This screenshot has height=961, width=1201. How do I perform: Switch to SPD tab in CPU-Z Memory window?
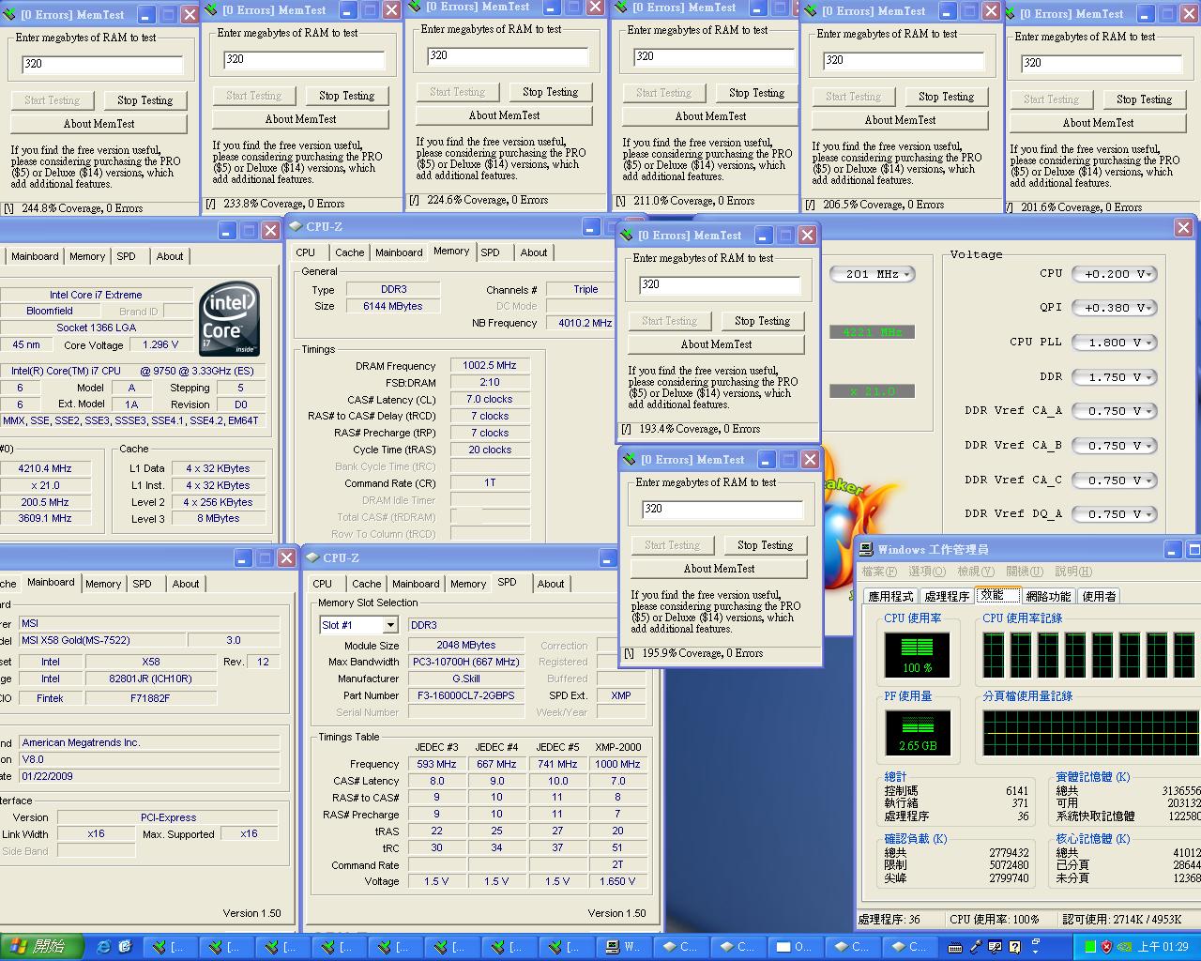point(490,252)
